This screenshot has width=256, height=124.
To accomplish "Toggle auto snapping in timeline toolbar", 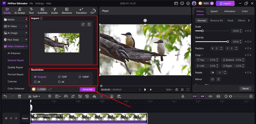I will coord(203,96).
